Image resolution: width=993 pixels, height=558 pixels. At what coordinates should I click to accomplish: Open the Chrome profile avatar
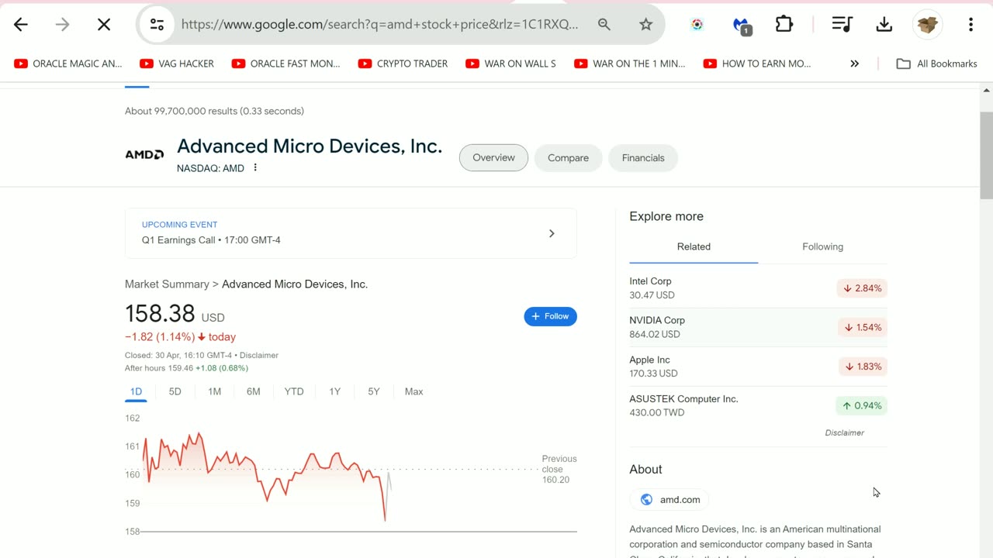927,25
